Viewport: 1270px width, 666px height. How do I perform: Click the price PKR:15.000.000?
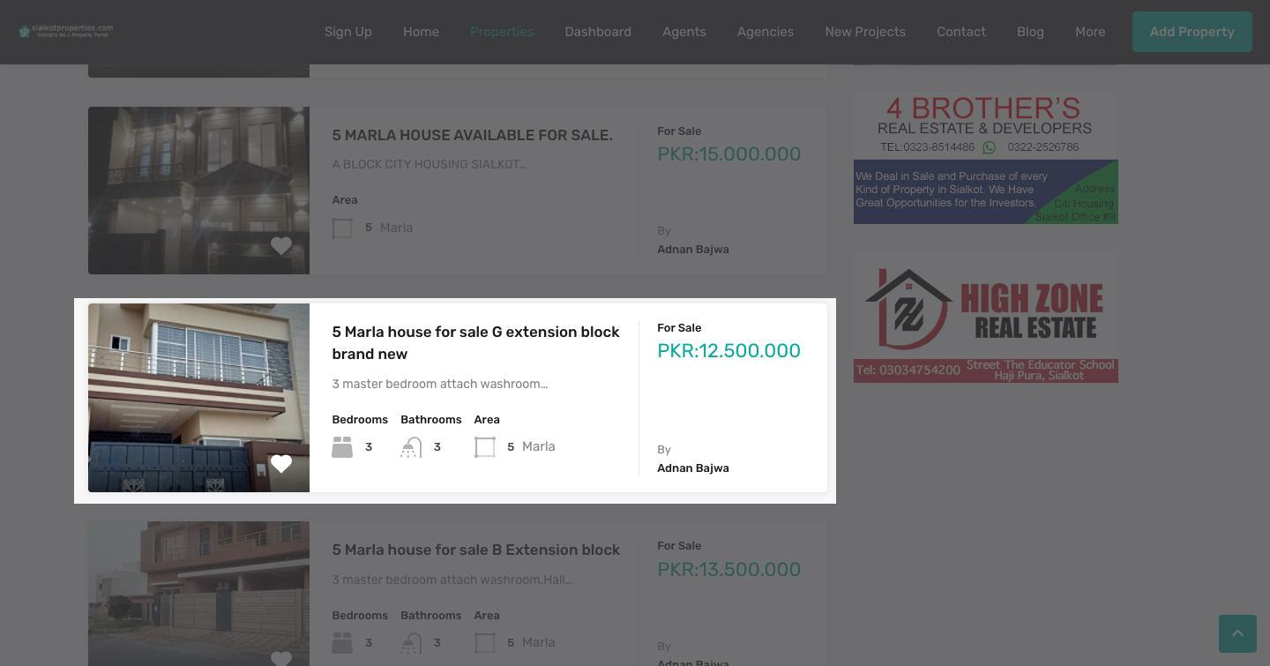tap(729, 153)
